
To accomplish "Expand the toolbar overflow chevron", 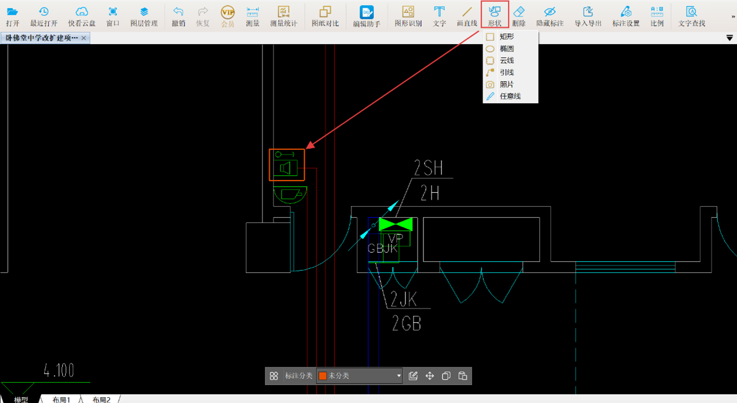I will [x=733, y=17].
